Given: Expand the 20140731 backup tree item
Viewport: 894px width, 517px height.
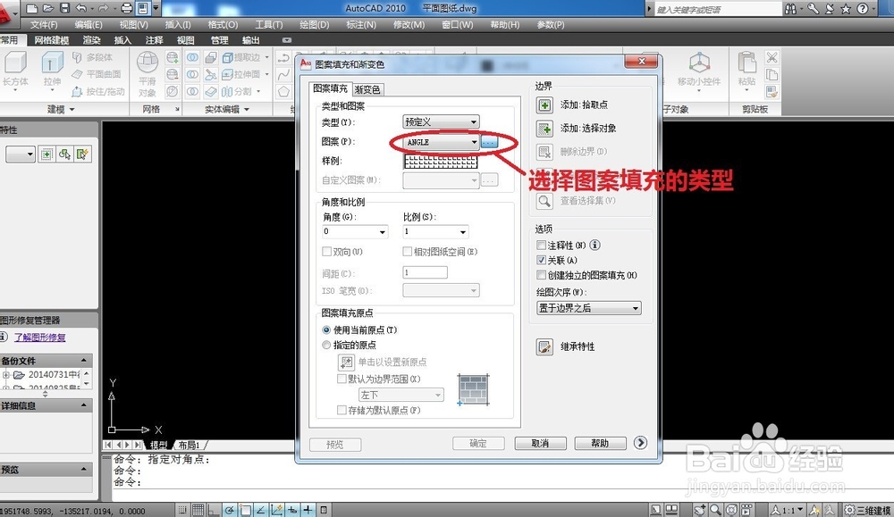Looking at the screenshot, I should pos(6,375).
